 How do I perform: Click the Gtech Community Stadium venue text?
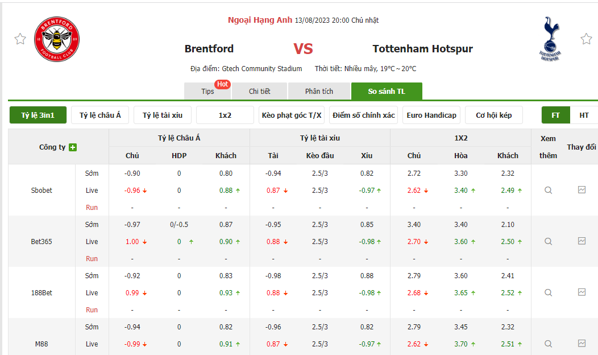(x=262, y=68)
